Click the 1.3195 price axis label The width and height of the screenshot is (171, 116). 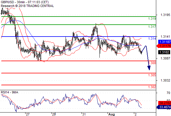point(165,15)
